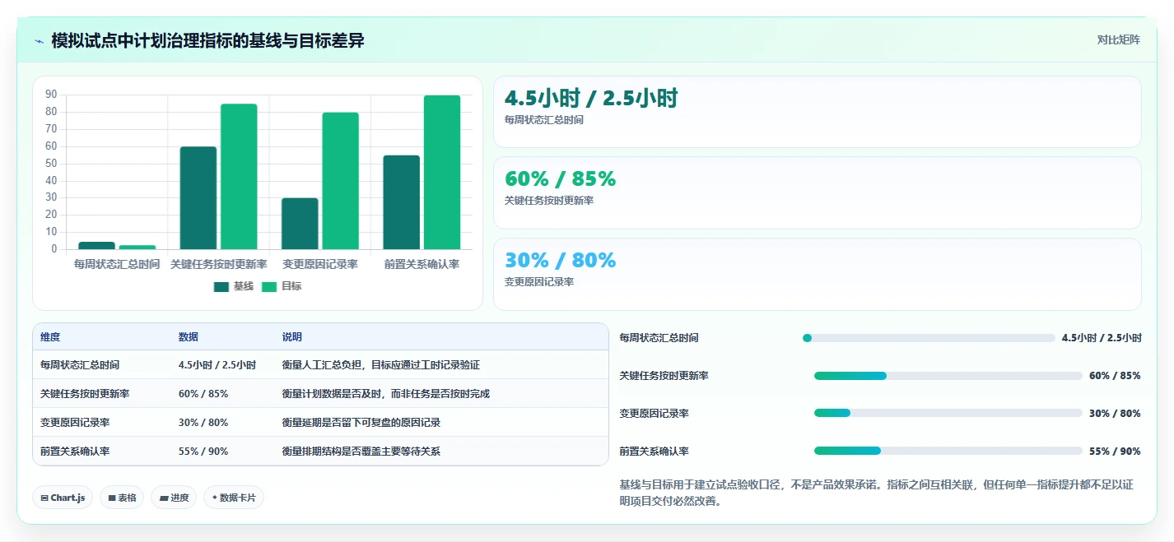The image size is (1174, 542).
Task: Click the 4.5小时 / 2.5小时 data card
Action: point(817,112)
